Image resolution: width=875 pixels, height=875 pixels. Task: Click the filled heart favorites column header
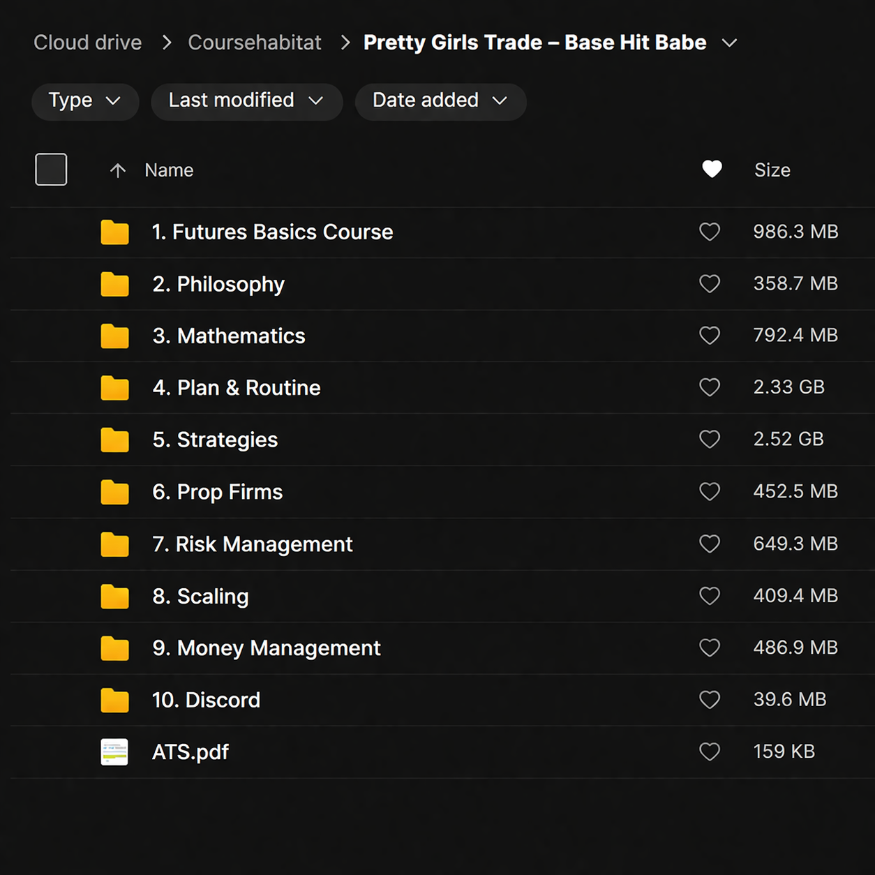pos(712,170)
